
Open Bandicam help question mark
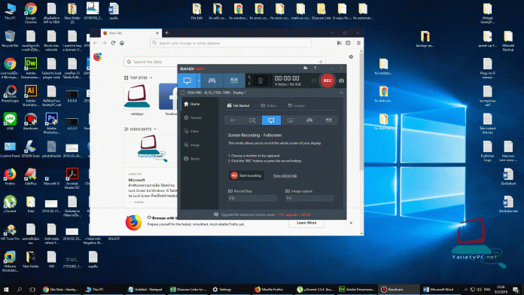[x=315, y=68]
